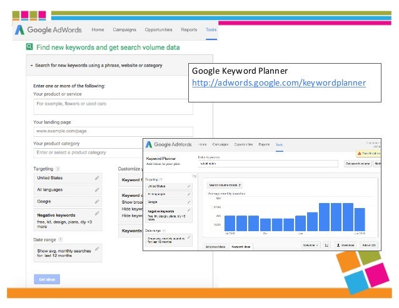This screenshot has width=399, height=308.
Task: Click the warning triangle in the location notice
Action: click(x=360, y=153)
